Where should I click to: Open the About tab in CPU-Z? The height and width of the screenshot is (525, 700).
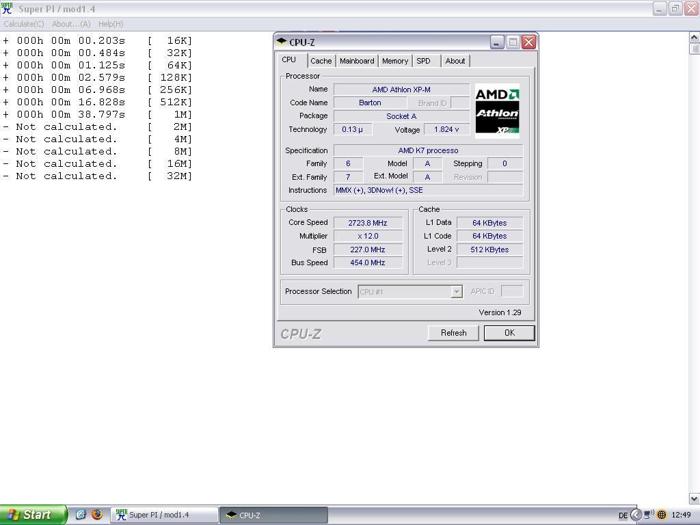click(x=455, y=61)
